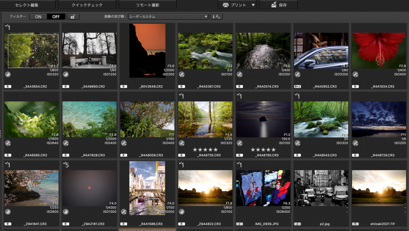Open the セレクト編集 edit view

28,5
